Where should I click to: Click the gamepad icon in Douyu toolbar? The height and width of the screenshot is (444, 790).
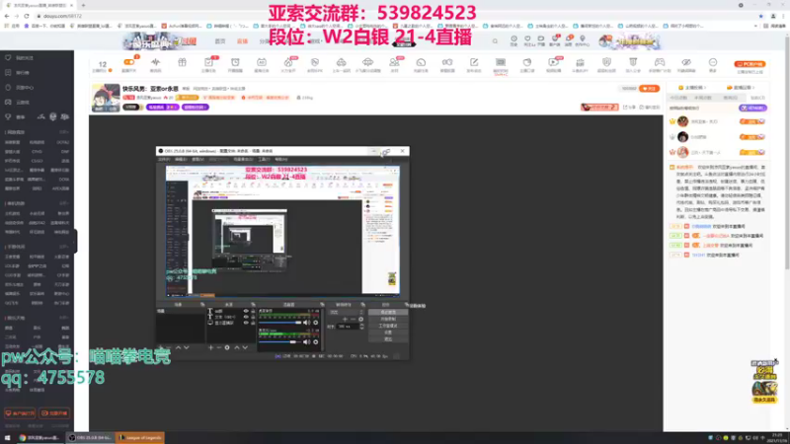pyautogui.click(x=660, y=62)
